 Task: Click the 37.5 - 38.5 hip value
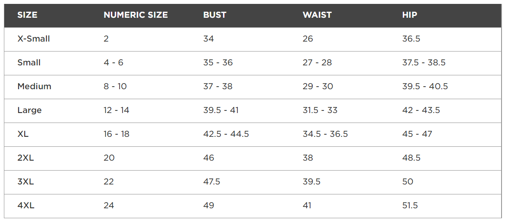[x=424, y=63]
